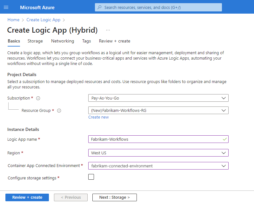Go to the Home breadcrumb link
Screen dimensions: 254x206
click(13, 20)
